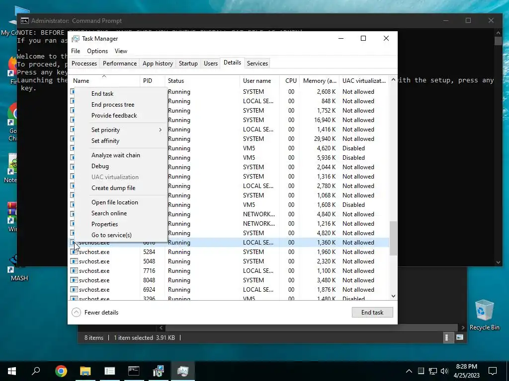Select Set affinity option
This screenshot has width=509, height=381.
105,141
